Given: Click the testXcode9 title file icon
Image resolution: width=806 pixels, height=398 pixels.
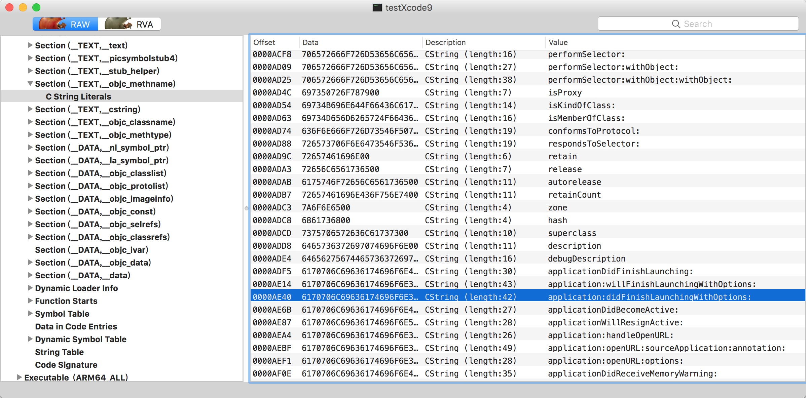Looking at the screenshot, I should [x=377, y=7].
